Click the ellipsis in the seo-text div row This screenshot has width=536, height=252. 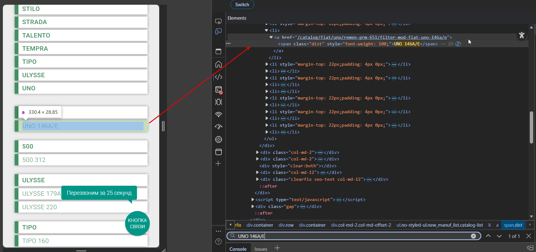(x=369, y=179)
